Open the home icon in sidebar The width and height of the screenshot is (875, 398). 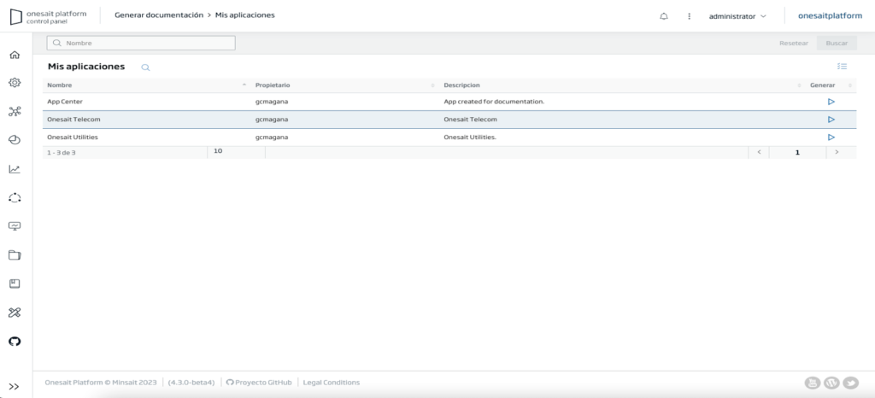click(15, 55)
